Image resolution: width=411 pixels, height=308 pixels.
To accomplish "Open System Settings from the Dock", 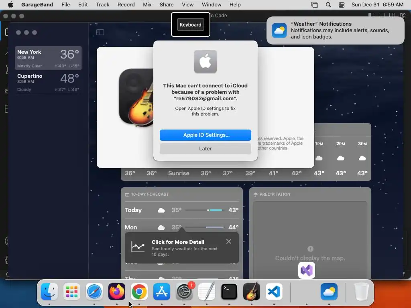I will pyautogui.click(x=184, y=292).
